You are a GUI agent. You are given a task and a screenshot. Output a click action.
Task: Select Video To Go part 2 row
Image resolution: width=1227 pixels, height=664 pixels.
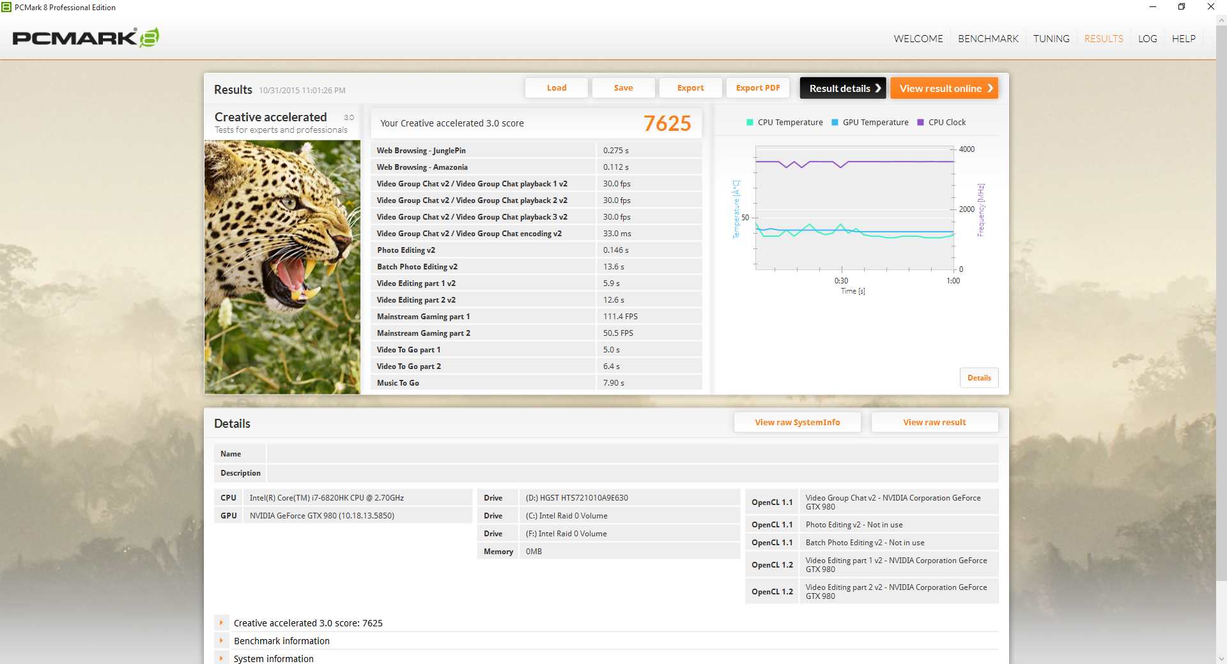click(536, 366)
